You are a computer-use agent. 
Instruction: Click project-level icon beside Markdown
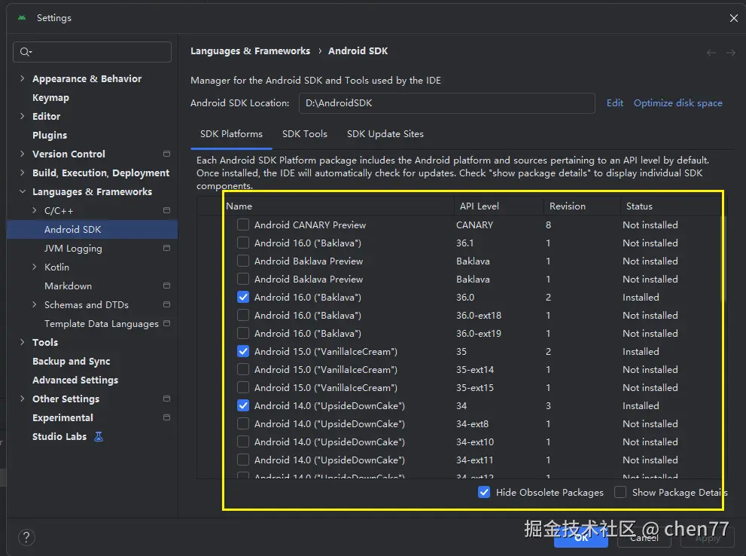166,286
